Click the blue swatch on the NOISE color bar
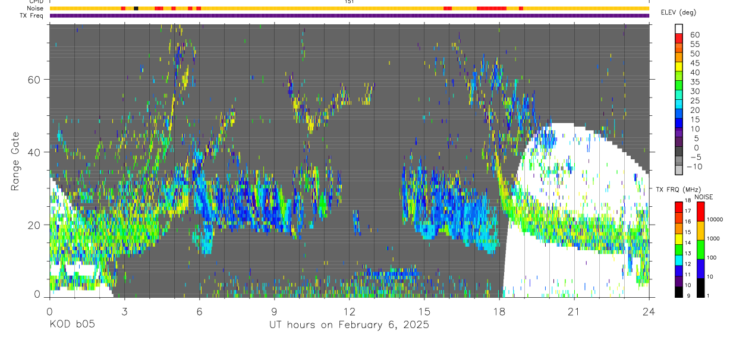 point(700,269)
